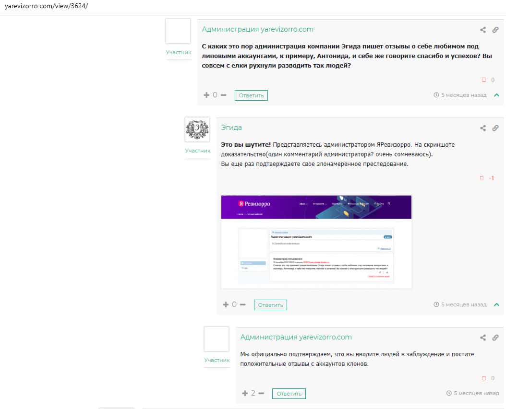506x409 pixels.
Task: Click Участник label under last Администрация avatar
Action: pos(217,360)
